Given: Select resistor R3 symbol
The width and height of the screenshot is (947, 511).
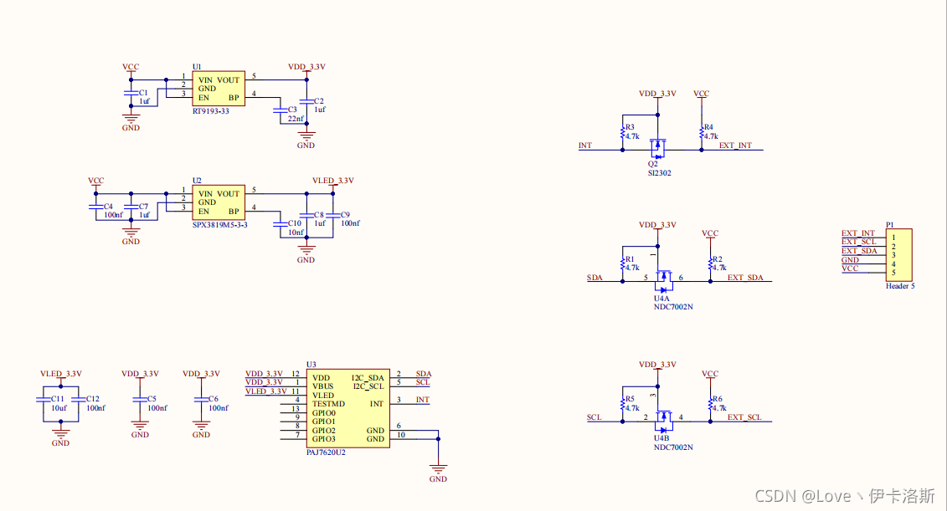Looking at the screenshot, I should 623,132.
